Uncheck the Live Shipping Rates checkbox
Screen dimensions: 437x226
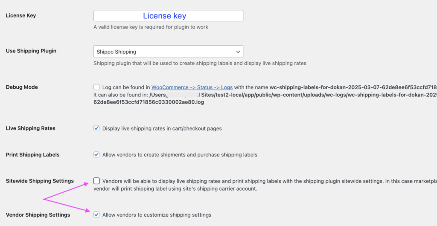click(96, 128)
